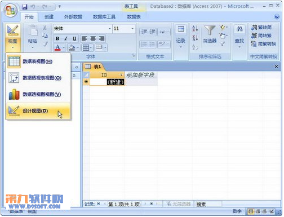284x217 pixels.
Task: Click 无筛选器 filter indicator
Action: 179,204
